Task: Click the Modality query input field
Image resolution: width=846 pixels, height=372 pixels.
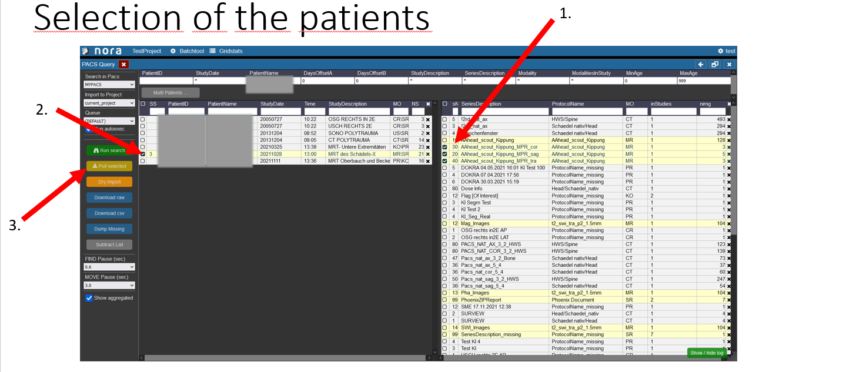Action: tap(542, 81)
